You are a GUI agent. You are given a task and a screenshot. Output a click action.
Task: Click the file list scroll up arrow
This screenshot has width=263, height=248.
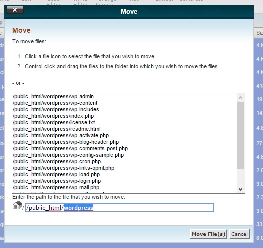[240, 98]
